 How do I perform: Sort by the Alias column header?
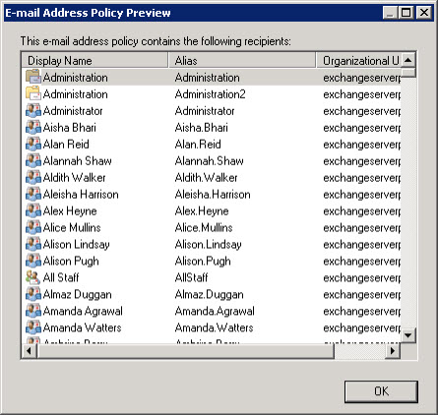[242, 61]
